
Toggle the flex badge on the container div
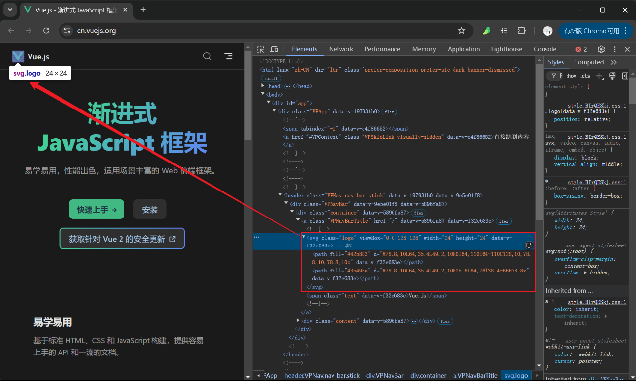(x=419, y=213)
